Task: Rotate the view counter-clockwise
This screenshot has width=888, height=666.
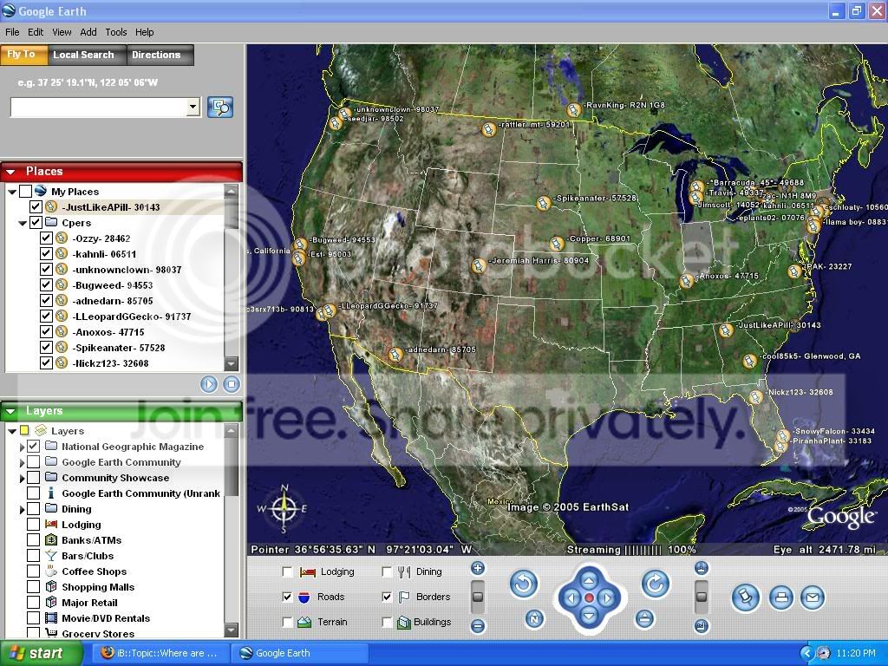Action: pyautogui.click(x=523, y=584)
